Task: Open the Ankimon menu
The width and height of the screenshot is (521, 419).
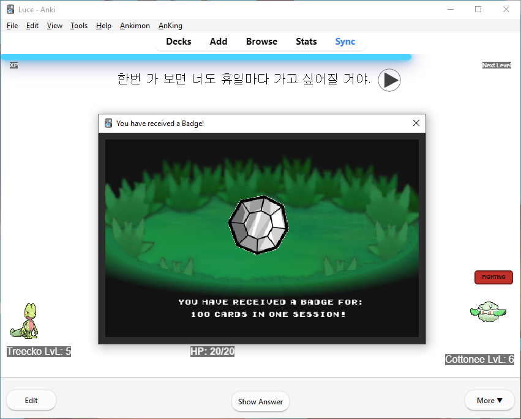Action: pos(135,26)
